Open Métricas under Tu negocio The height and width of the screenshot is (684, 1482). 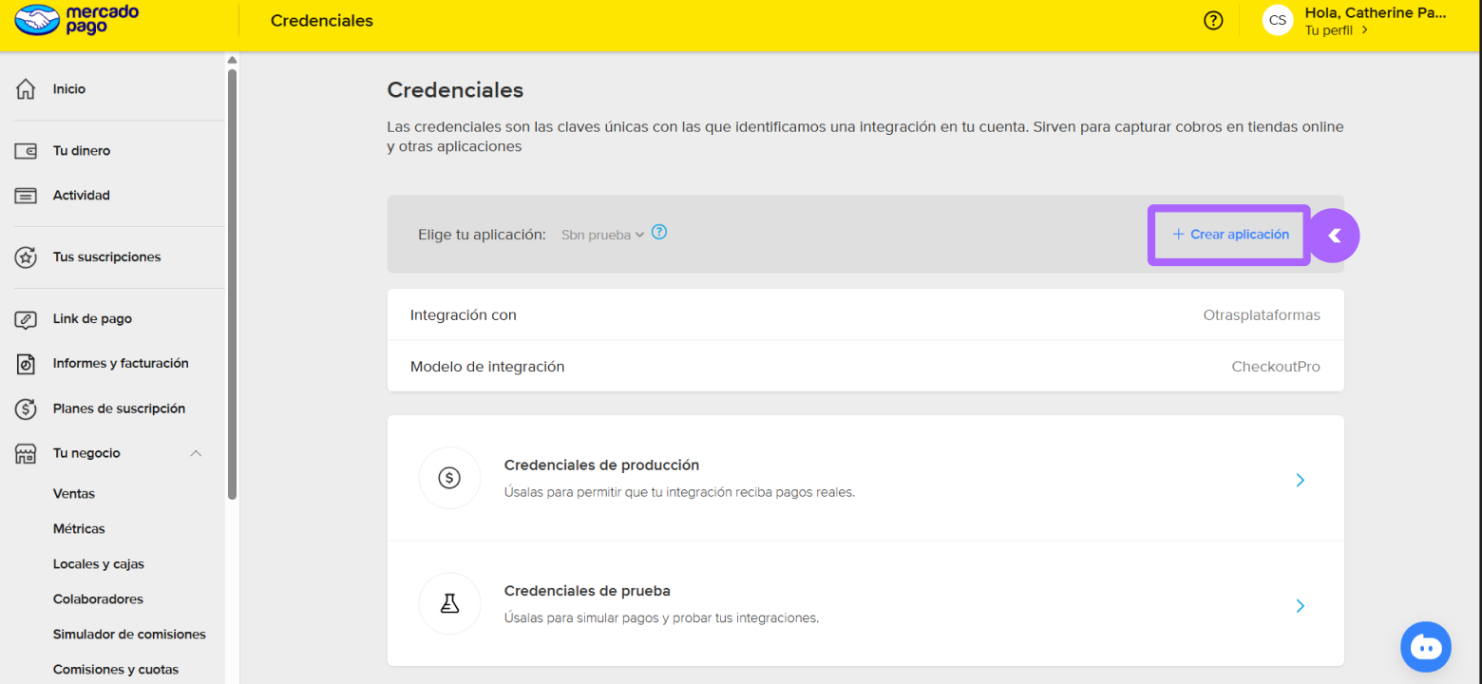[x=79, y=529]
